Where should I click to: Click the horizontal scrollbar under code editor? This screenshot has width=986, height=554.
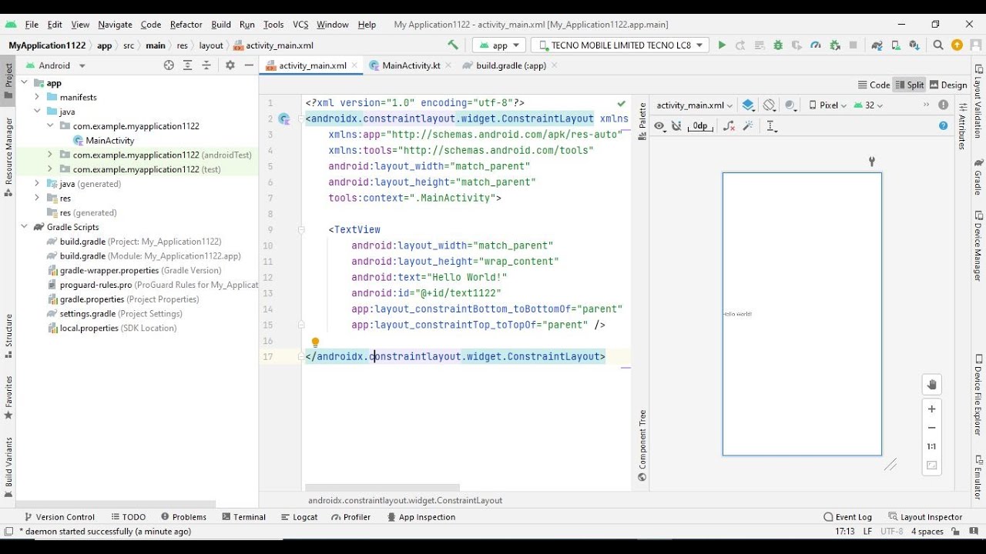383,488
